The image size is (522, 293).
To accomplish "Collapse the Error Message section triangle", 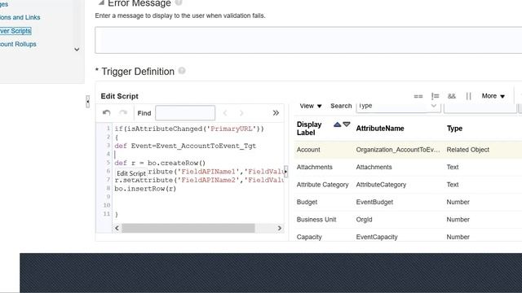I will click(101, 3).
